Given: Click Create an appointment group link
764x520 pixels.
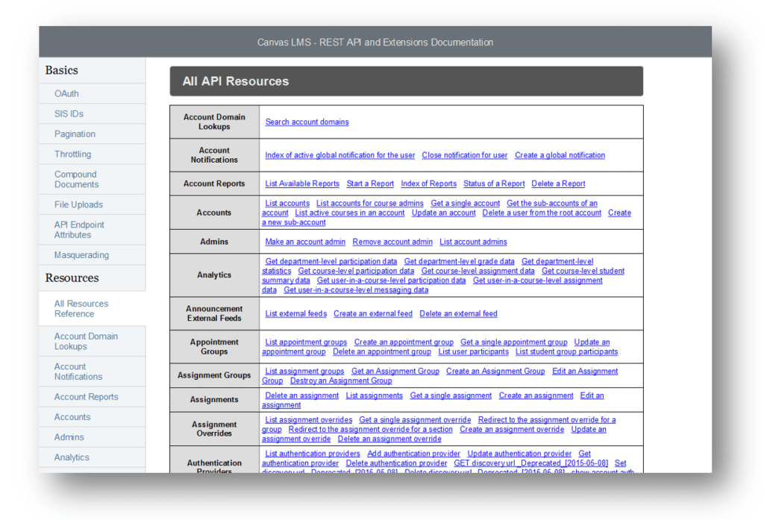Looking at the screenshot, I should coord(404,342).
